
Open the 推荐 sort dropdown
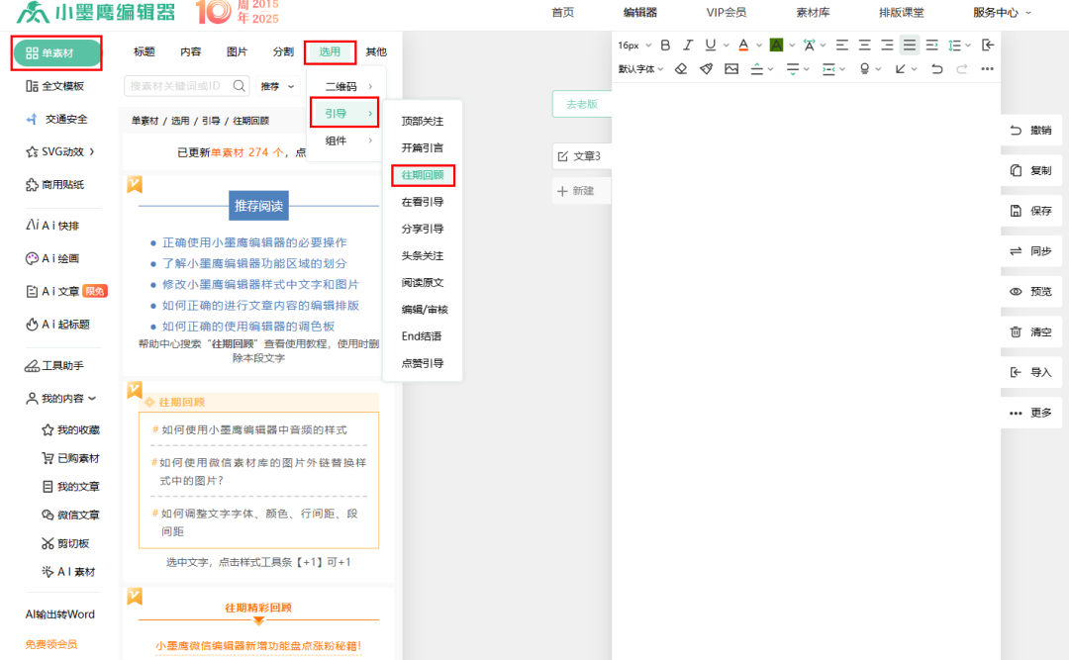point(276,86)
